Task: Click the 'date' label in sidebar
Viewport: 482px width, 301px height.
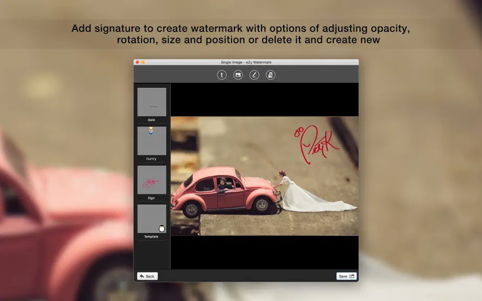Action: pos(151,120)
